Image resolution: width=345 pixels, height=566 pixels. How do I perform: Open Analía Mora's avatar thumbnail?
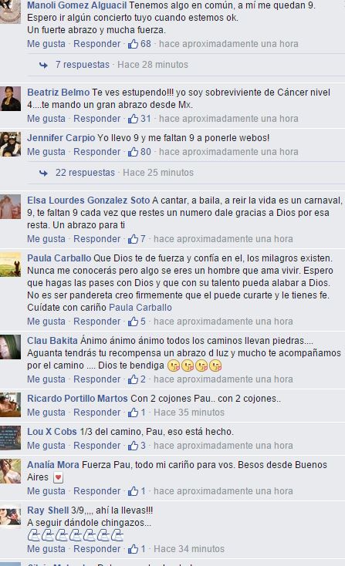pos(10,471)
